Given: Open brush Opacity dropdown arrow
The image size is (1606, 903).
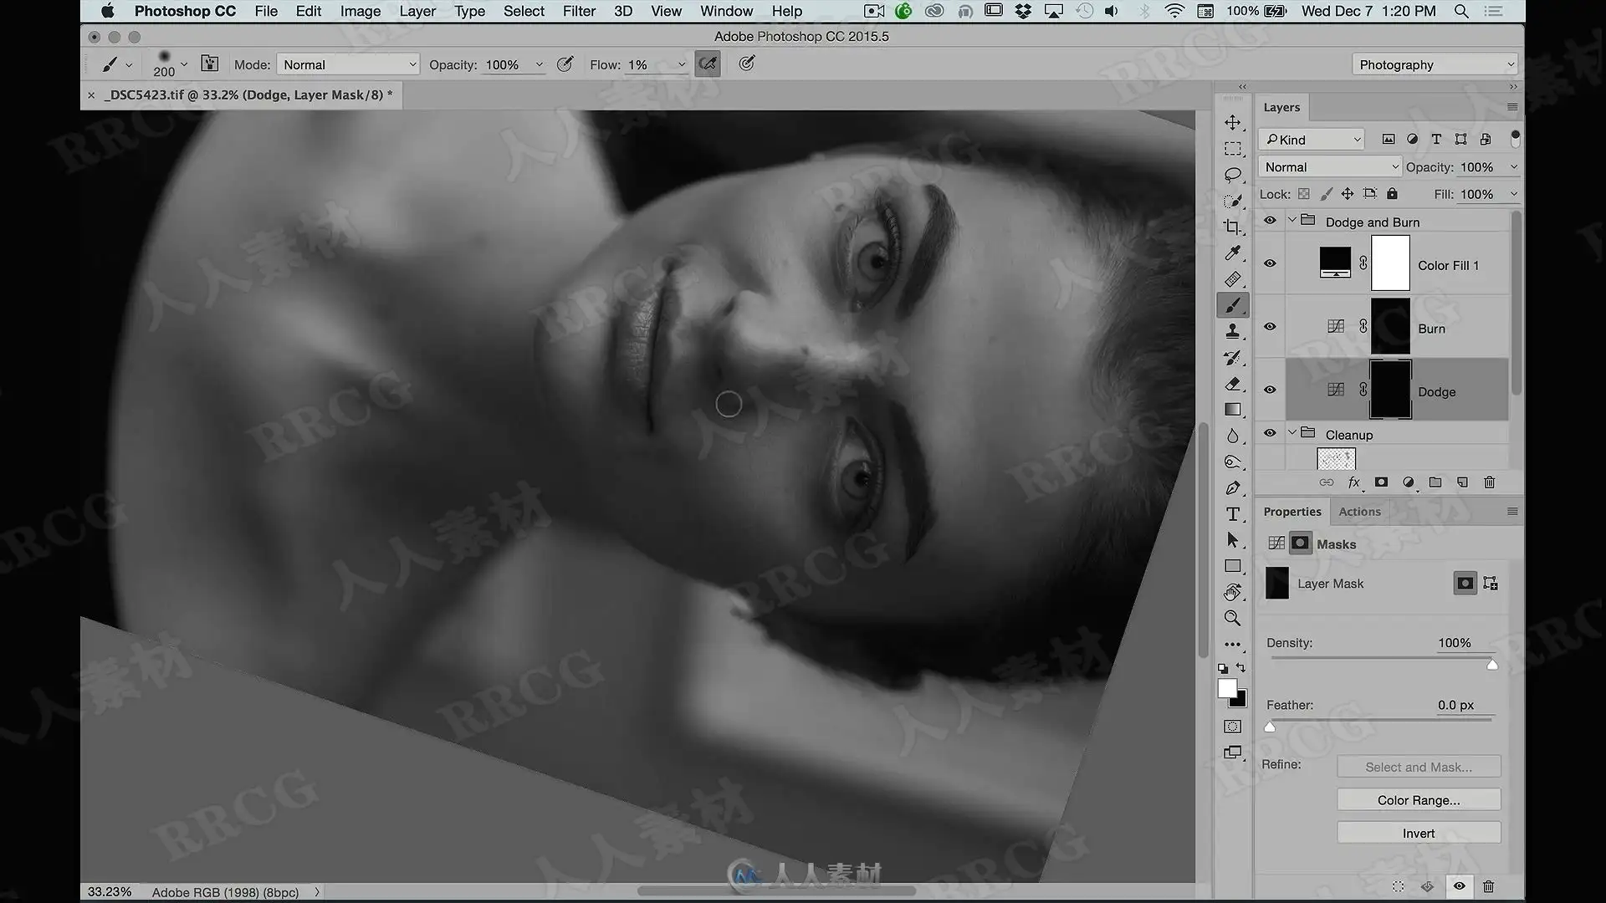Looking at the screenshot, I should (x=540, y=64).
